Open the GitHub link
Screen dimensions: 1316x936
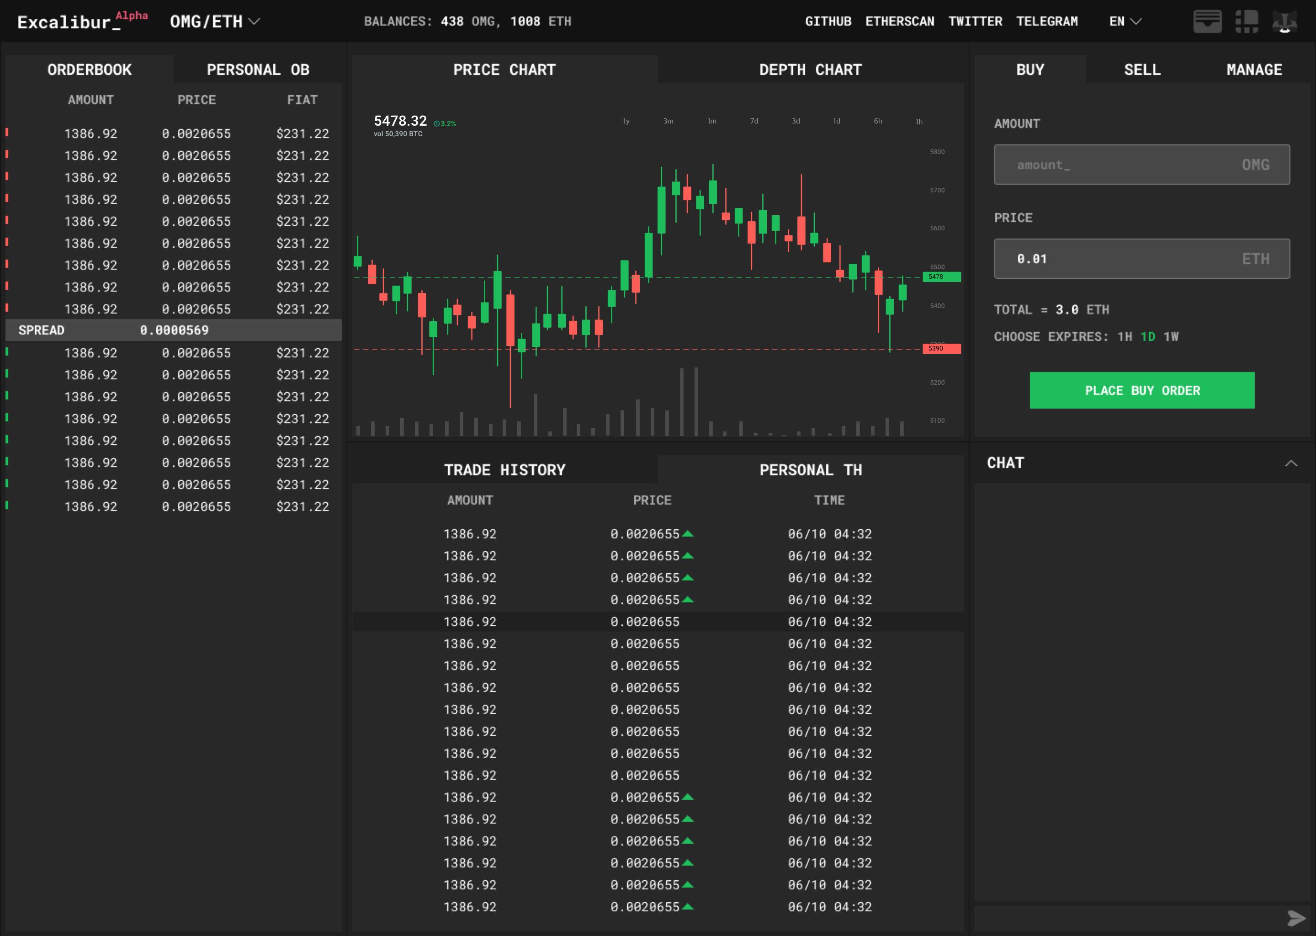pyautogui.click(x=828, y=21)
